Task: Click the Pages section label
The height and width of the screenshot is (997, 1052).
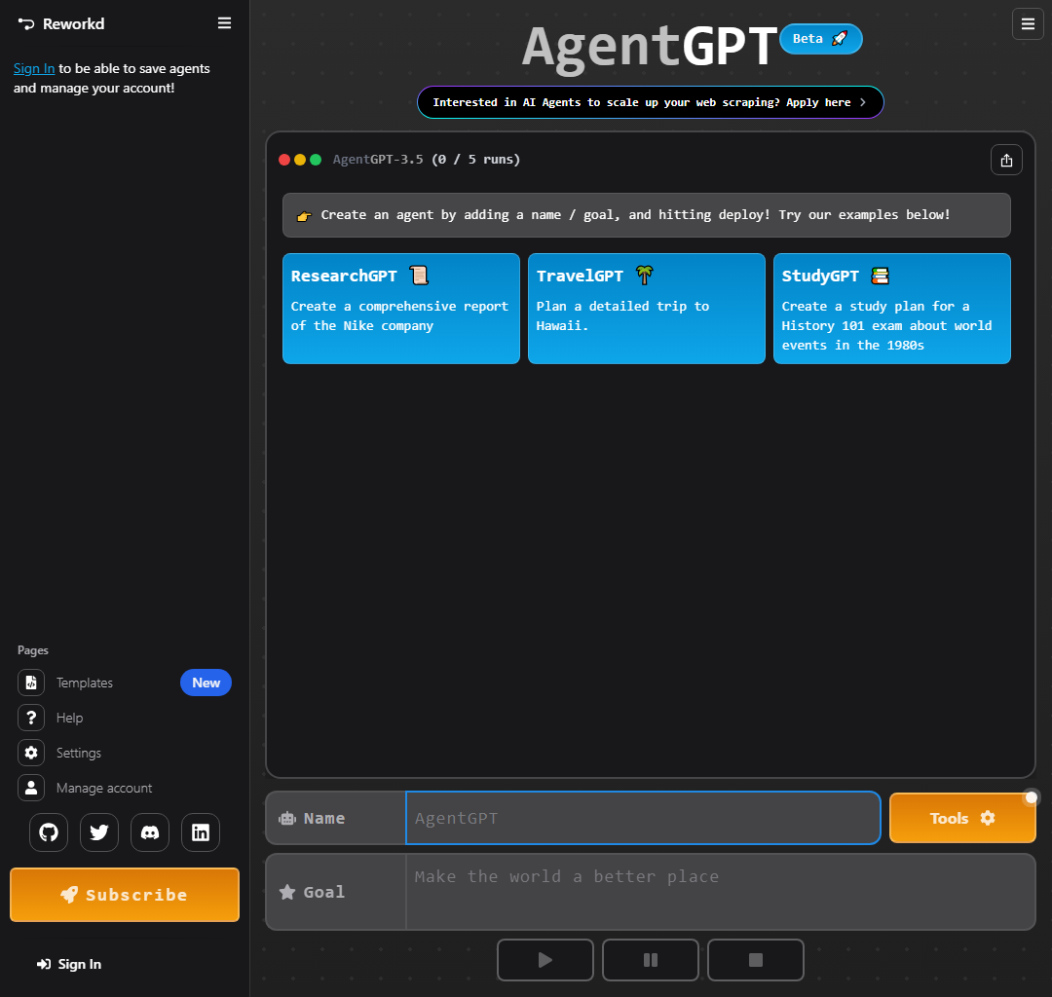Action: (33, 650)
